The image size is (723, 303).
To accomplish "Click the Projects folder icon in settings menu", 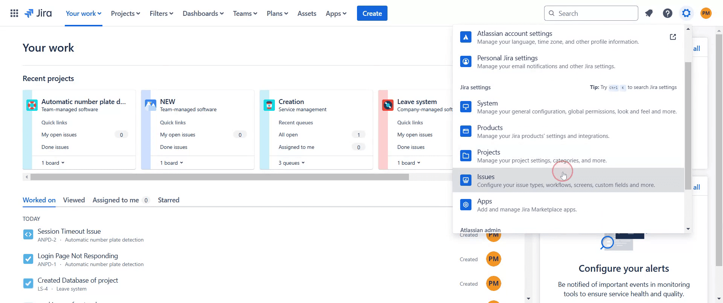I will pyautogui.click(x=466, y=156).
